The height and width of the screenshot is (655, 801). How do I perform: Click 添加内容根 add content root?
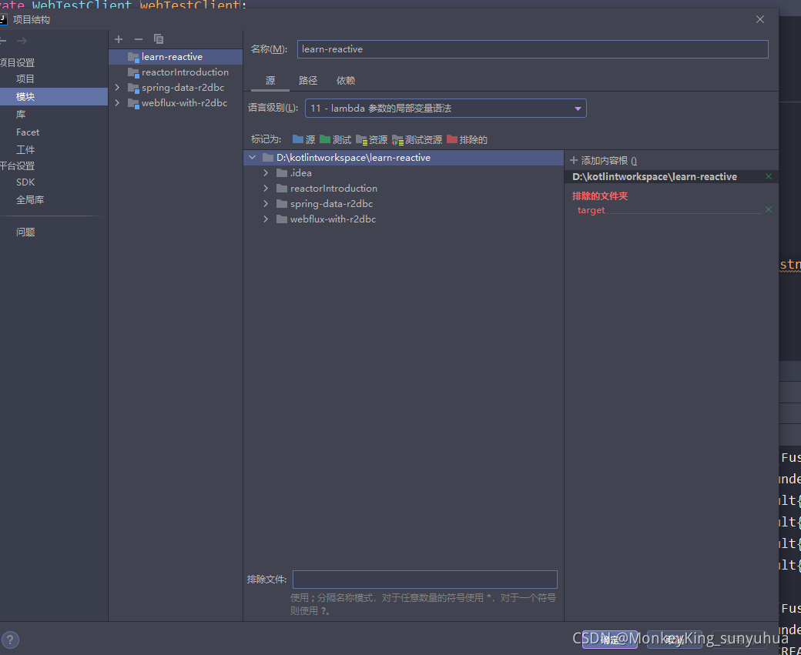coord(603,161)
